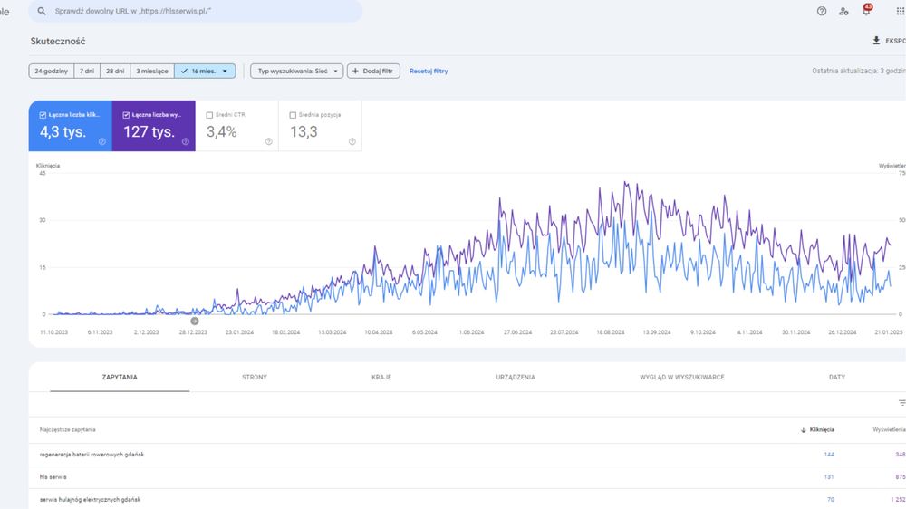Click Resetuj filtry link
Screen dimensions: 906x509
click(429, 71)
